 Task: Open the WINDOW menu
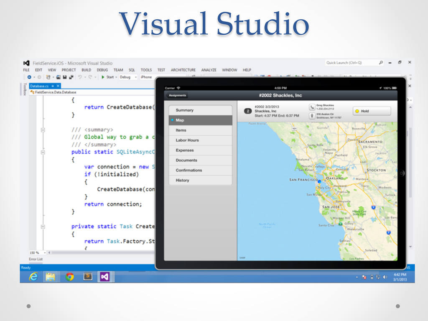(x=229, y=70)
